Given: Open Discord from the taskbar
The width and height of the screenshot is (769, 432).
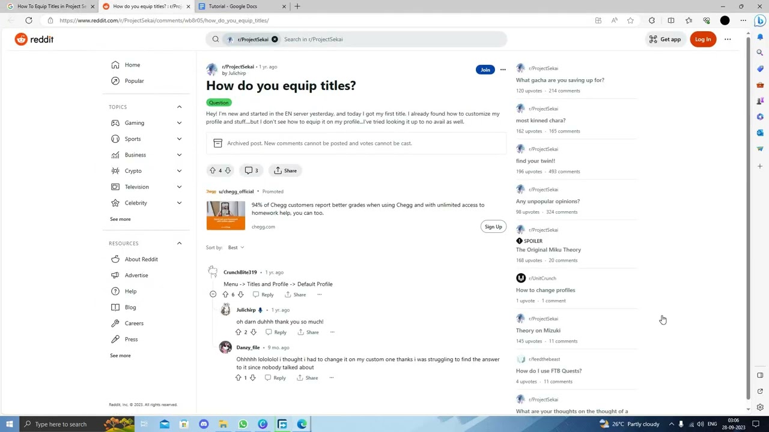Looking at the screenshot, I should coord(204,424).
